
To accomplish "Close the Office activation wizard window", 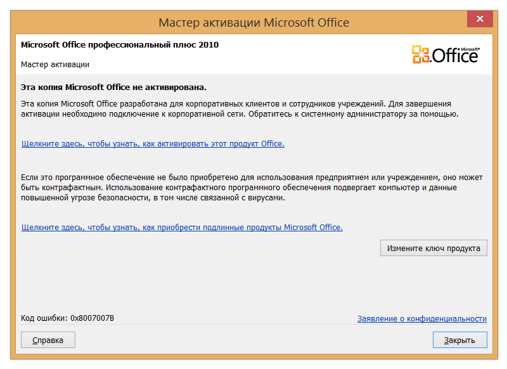I will tap(480, 19).
